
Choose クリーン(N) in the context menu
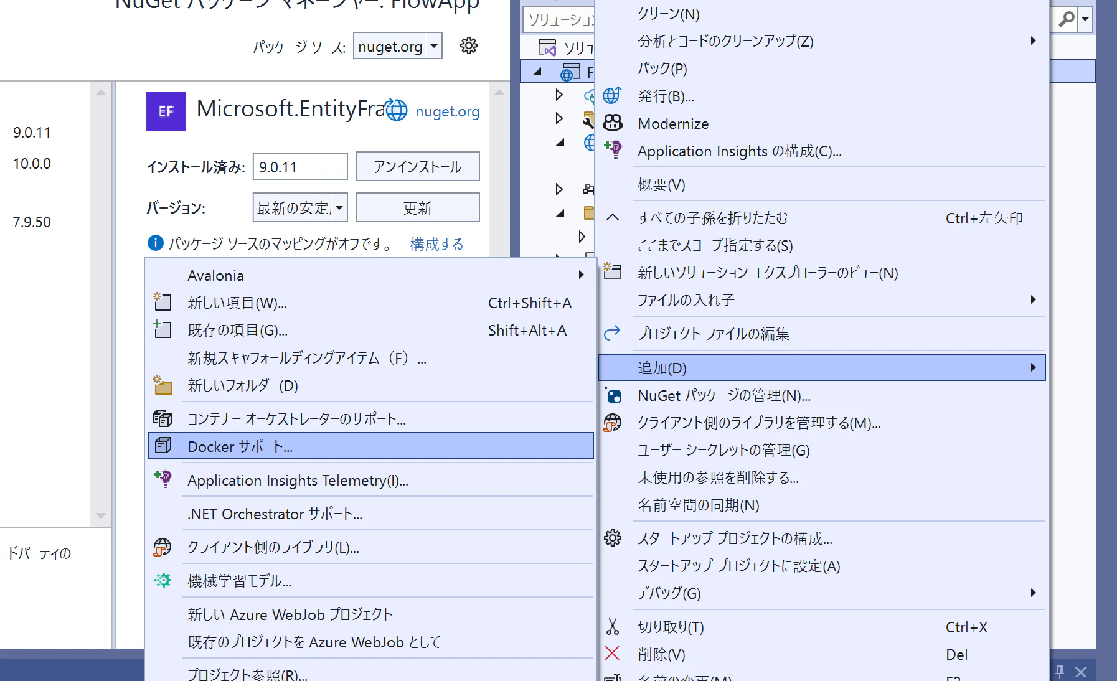pos(821,14)
